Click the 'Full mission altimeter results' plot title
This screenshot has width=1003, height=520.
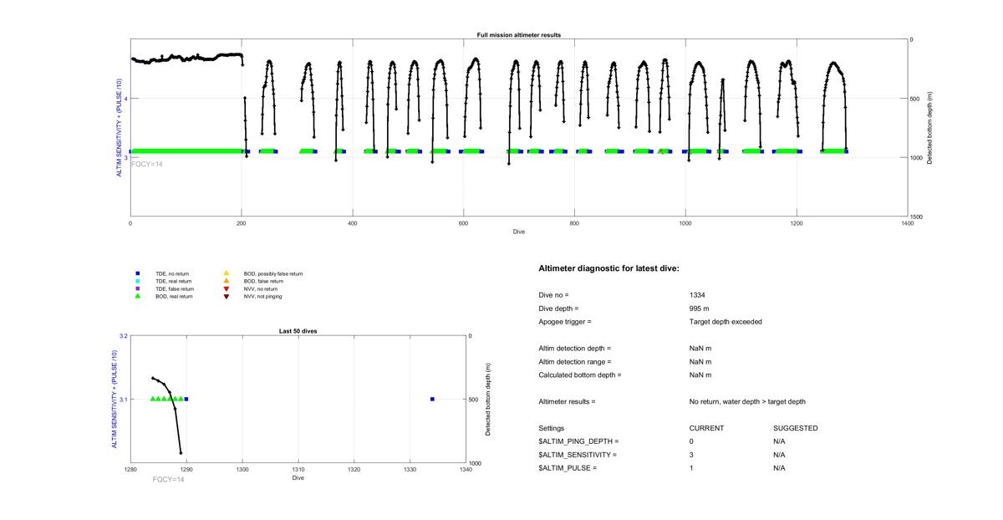point(519,35)
